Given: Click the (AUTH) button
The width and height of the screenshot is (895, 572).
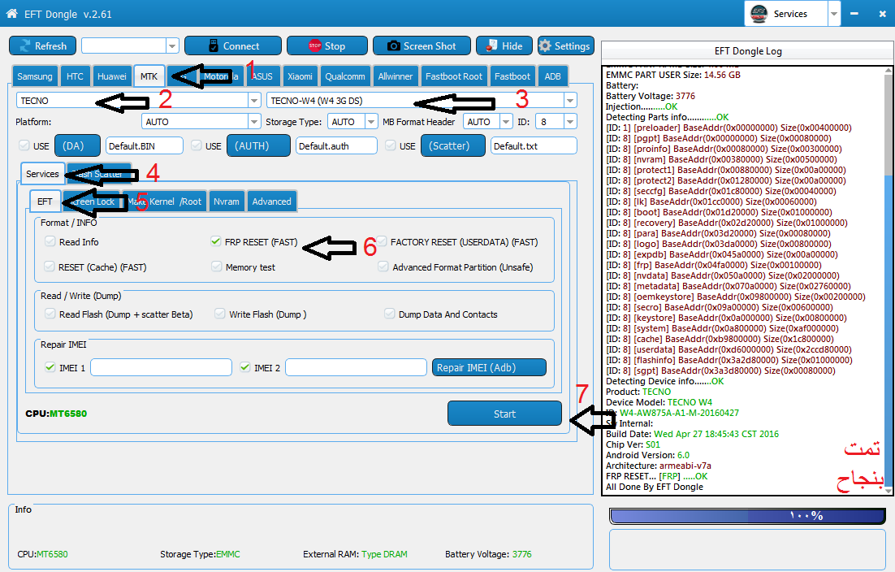Looking at the screenshot, I should point(258,145).
